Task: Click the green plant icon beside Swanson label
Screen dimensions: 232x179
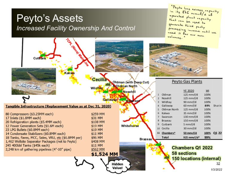Action: pyautogui.click(x=123, y=99)
